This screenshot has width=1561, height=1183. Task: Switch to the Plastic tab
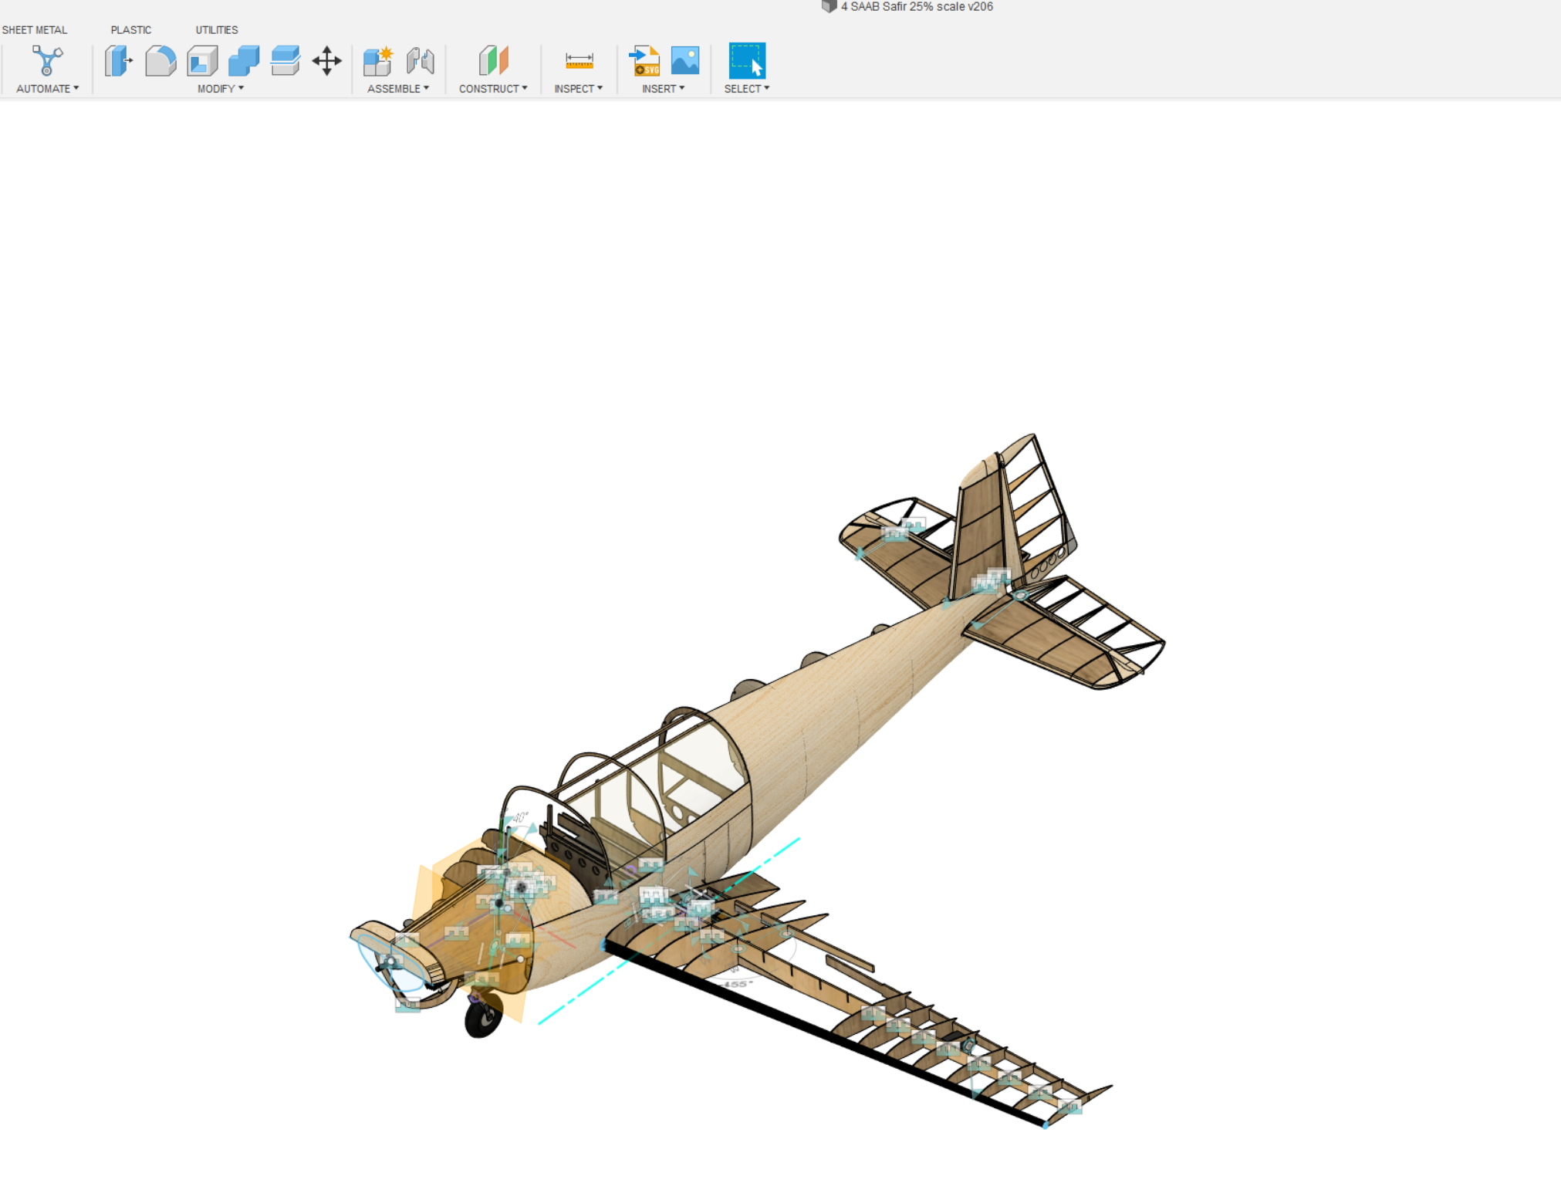tap(131, 30)
